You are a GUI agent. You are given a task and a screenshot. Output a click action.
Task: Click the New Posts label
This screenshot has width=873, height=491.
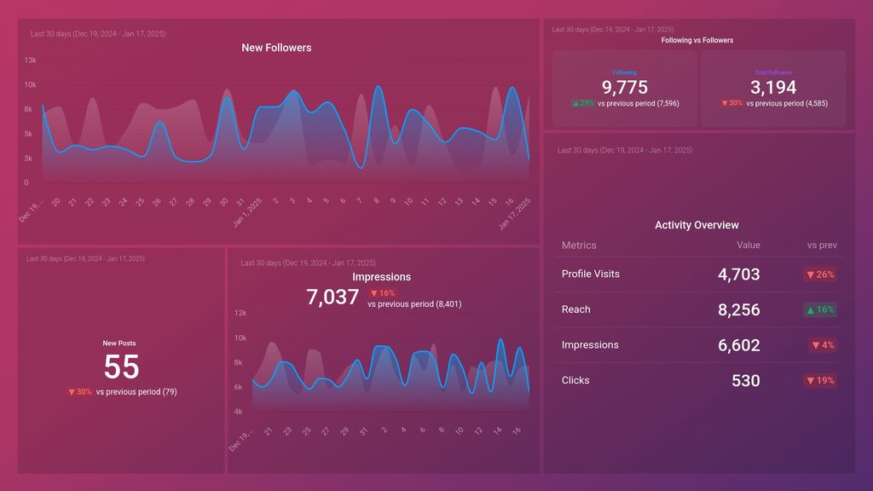(x=119, y=343)
